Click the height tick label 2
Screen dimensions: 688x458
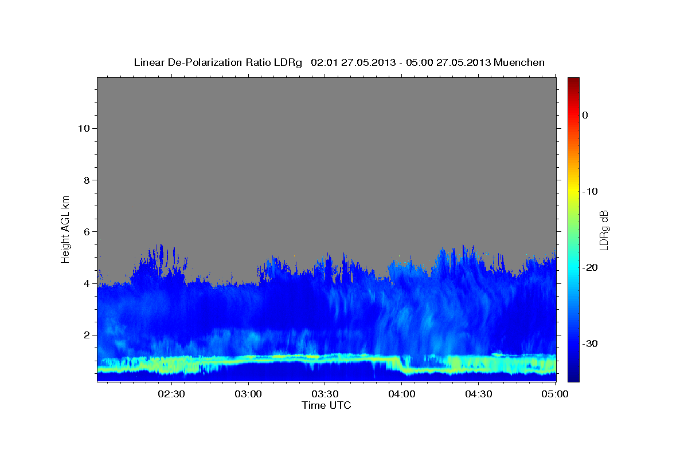click(87, 335)
